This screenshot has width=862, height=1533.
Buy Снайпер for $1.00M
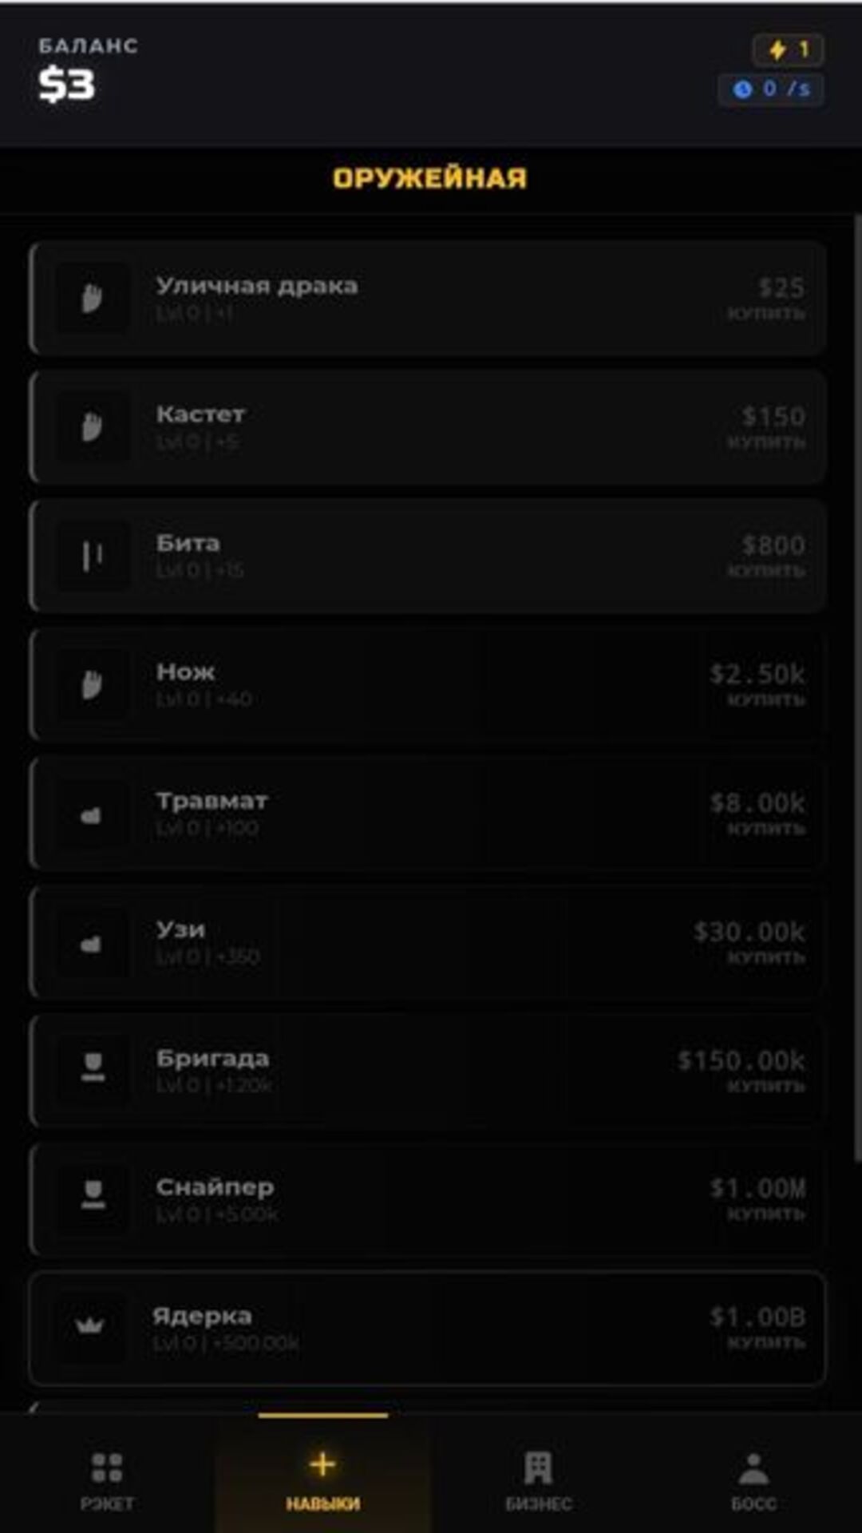758,1199
